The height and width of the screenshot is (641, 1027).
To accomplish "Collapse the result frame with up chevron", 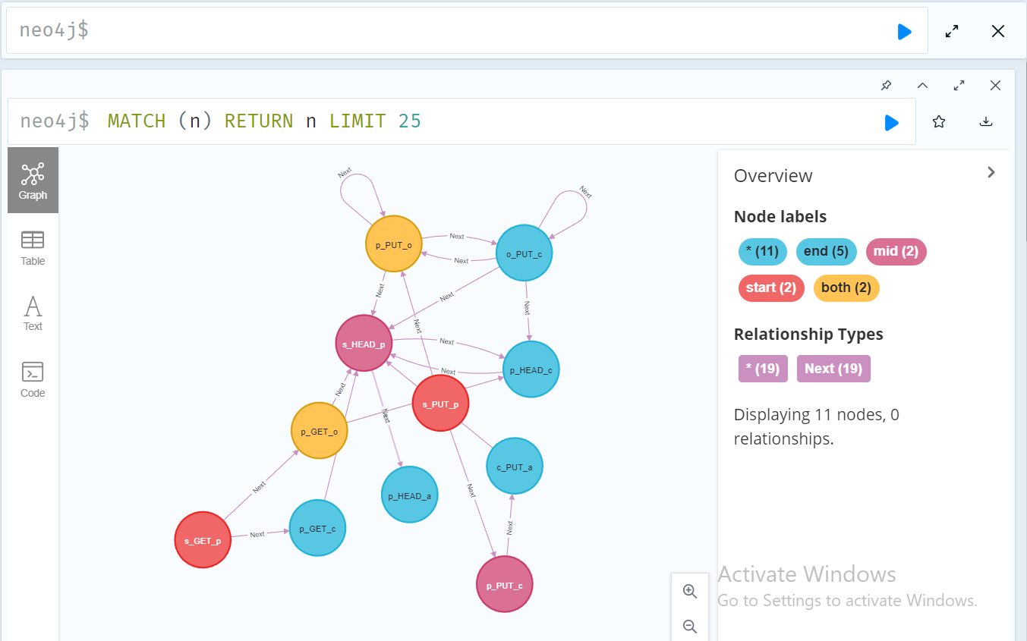I will 922,86.
